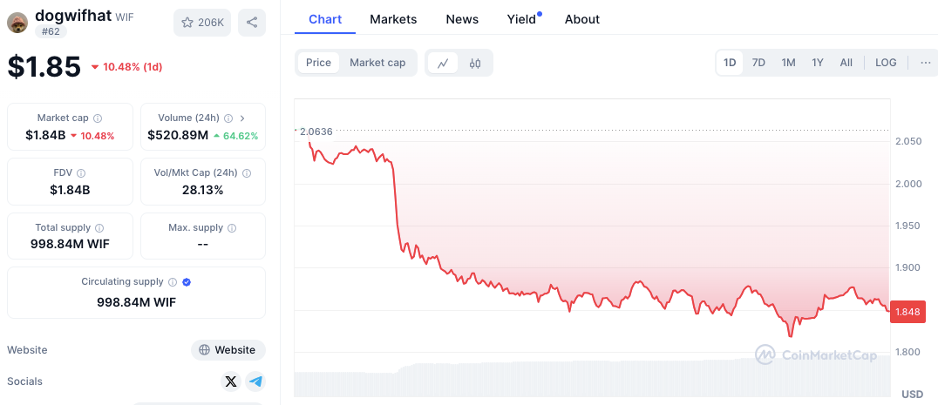The width and height of the screenshot is (938, 405).
Task: Switch to line chart view
Action: point(443,63)
